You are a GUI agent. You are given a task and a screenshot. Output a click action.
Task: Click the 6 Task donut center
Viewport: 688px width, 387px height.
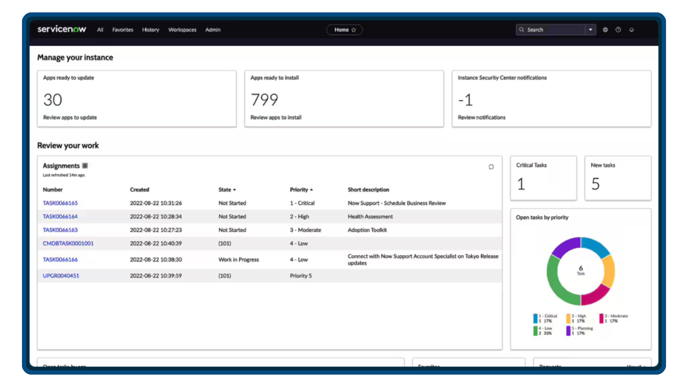coord(581,270)
